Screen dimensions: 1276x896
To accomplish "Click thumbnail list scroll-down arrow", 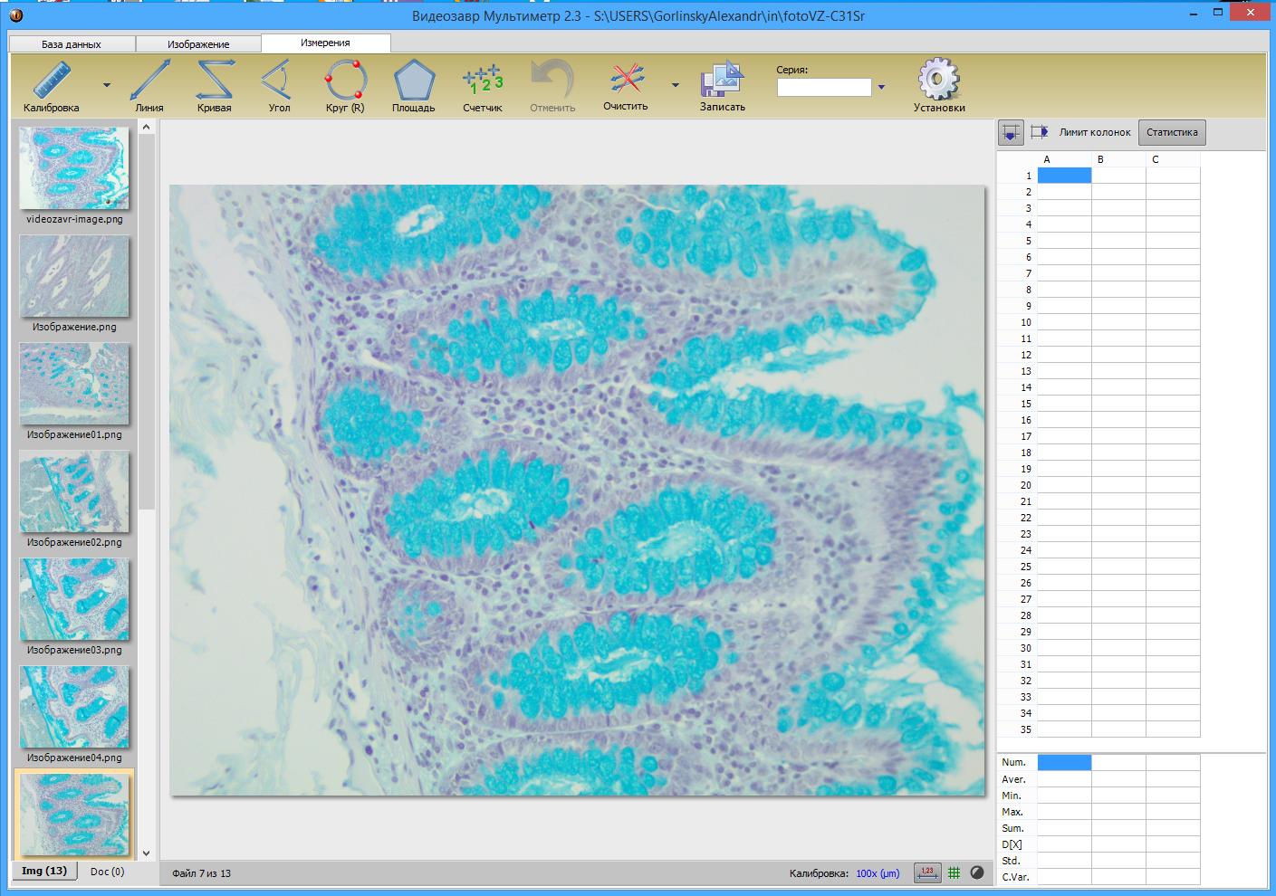I will pyautogui.click(x=147, y=853).
